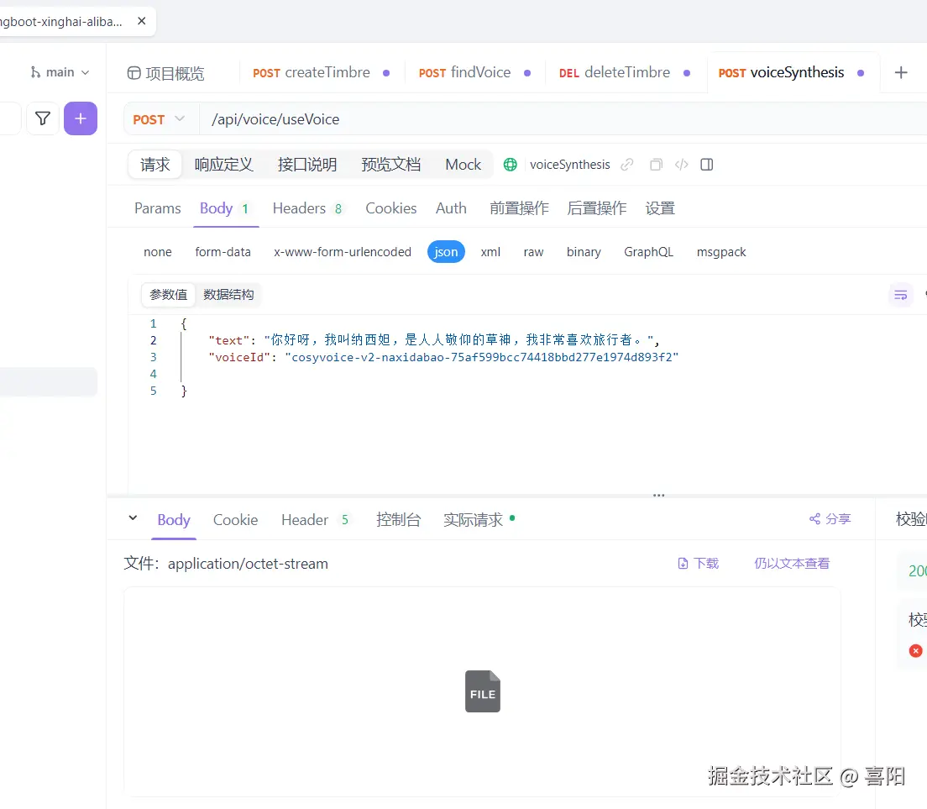Click the 仍以文本查看 link
Image resolution: width=927 pixels, height=809 pixels.
point(791,563)
